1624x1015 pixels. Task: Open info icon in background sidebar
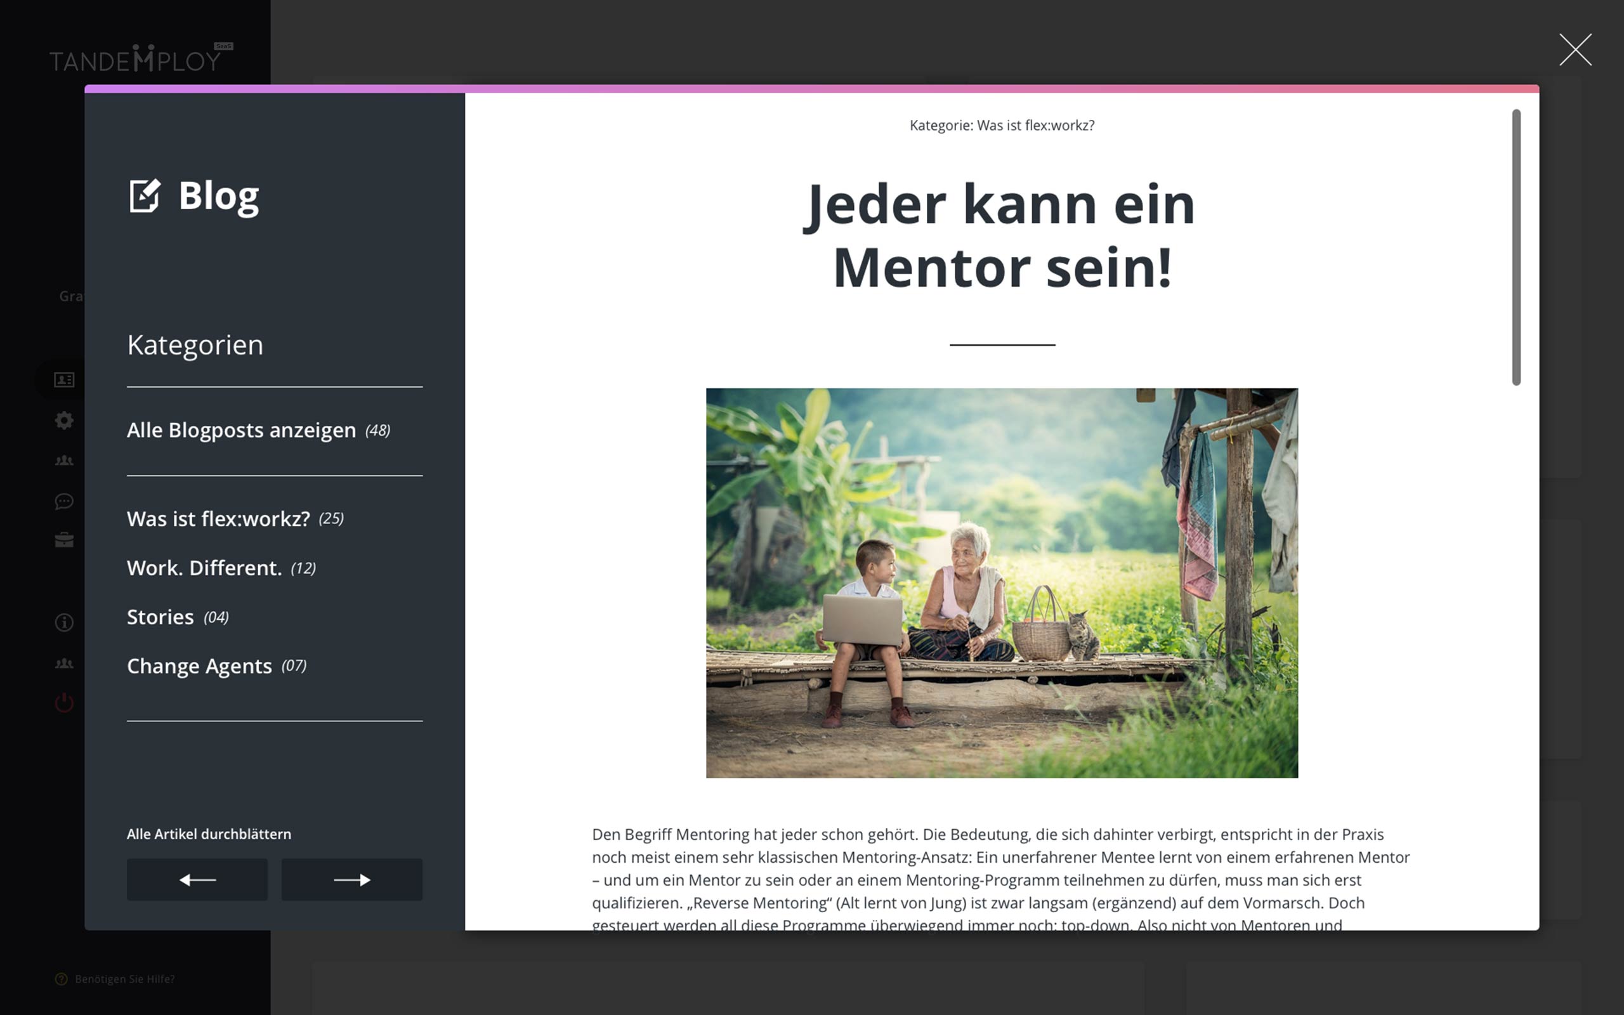(x=65, y=622)
